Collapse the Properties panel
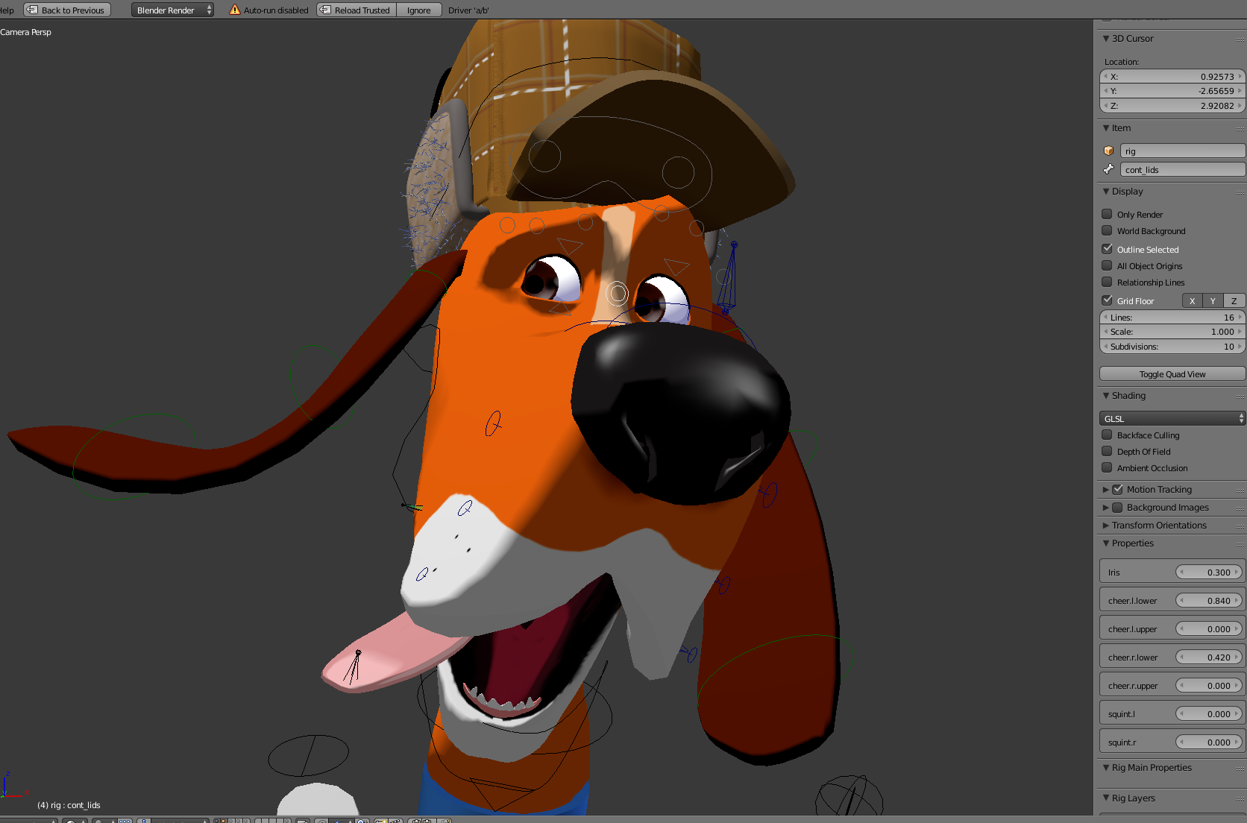This screenshot has width=1247, height=823. coord(1106,543)
